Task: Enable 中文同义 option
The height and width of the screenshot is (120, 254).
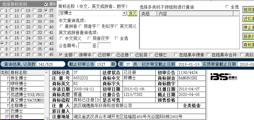Action: [61, 38]
